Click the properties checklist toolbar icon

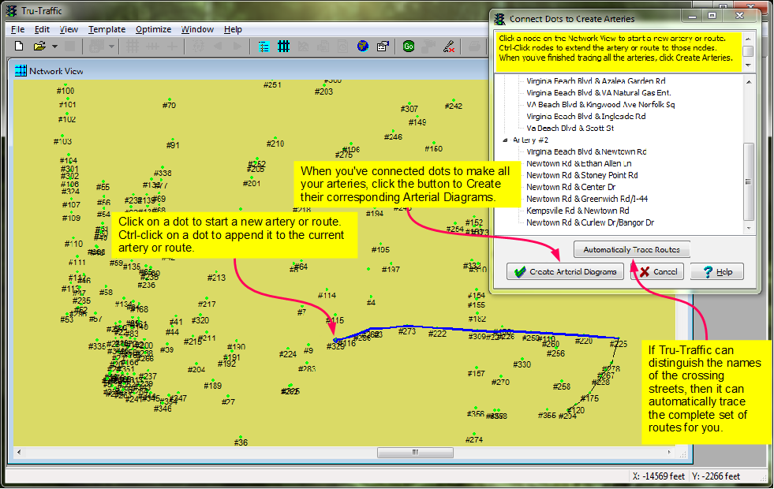point(383,47)
